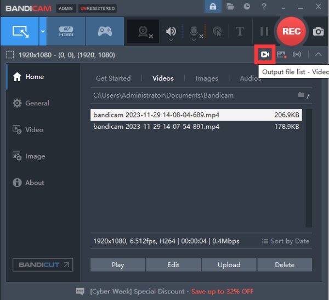The height and width of the screenshot is (300, 329).
Task: Switch to the Videos tab
Action: pos(163,78)
